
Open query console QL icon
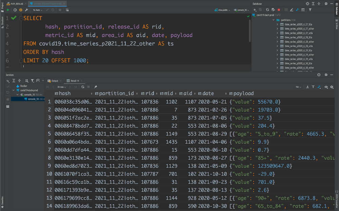pyautogui.click(x=303, y=10)
